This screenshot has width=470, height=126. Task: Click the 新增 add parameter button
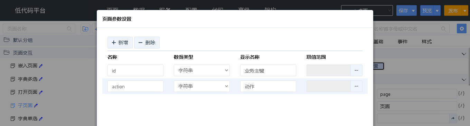(120, 43)
